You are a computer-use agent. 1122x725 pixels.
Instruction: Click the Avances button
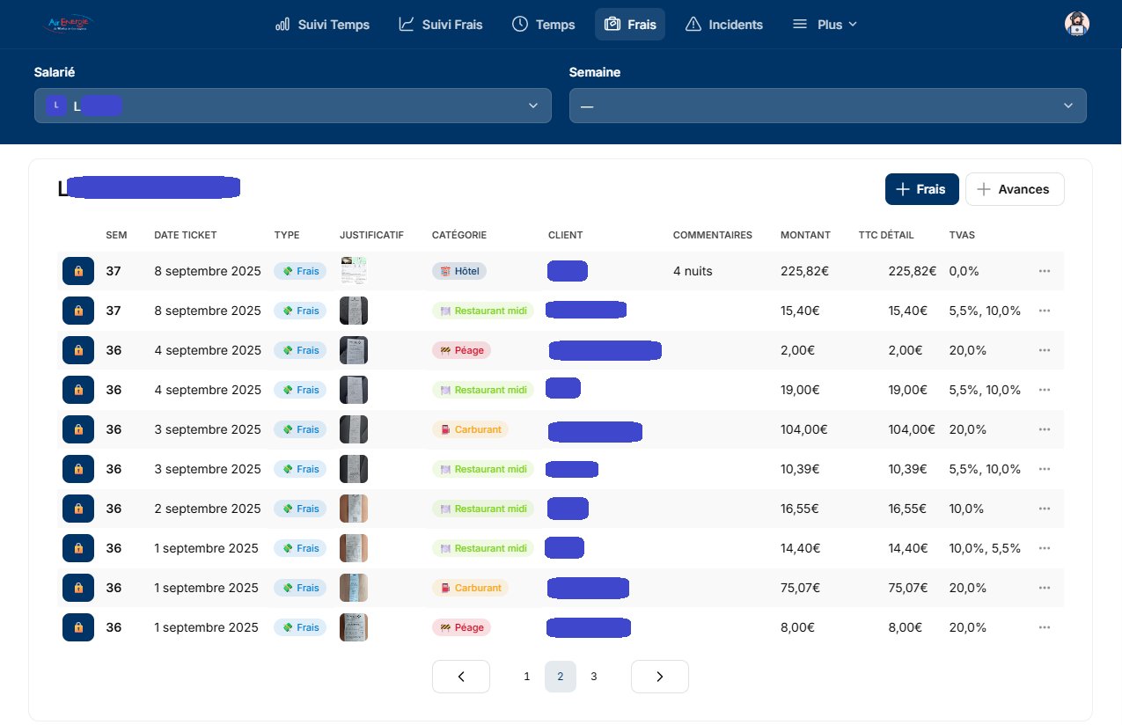pos(1015,189)
